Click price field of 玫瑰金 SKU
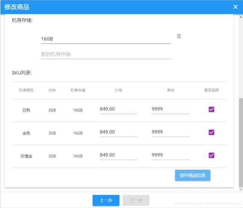The height and width of the screenshot is (208, 243). coord(119,155)
